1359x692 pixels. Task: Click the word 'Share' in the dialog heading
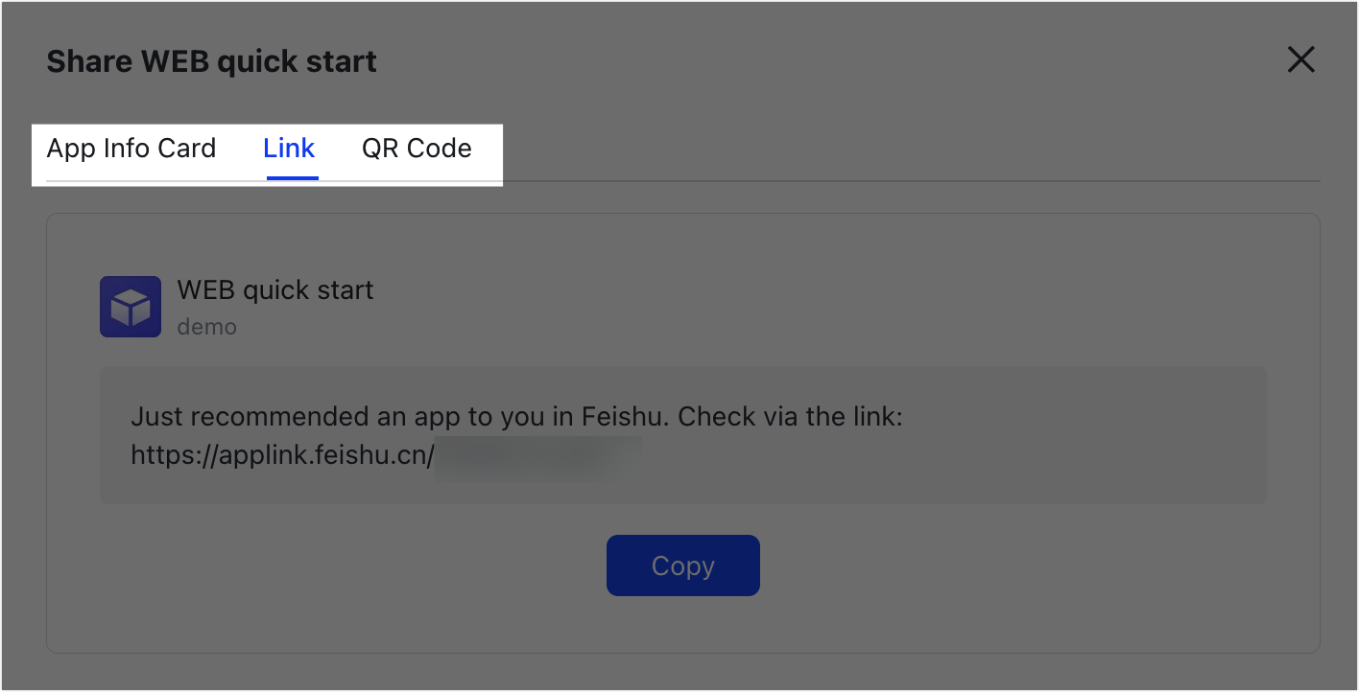click(x=89, y=62)
